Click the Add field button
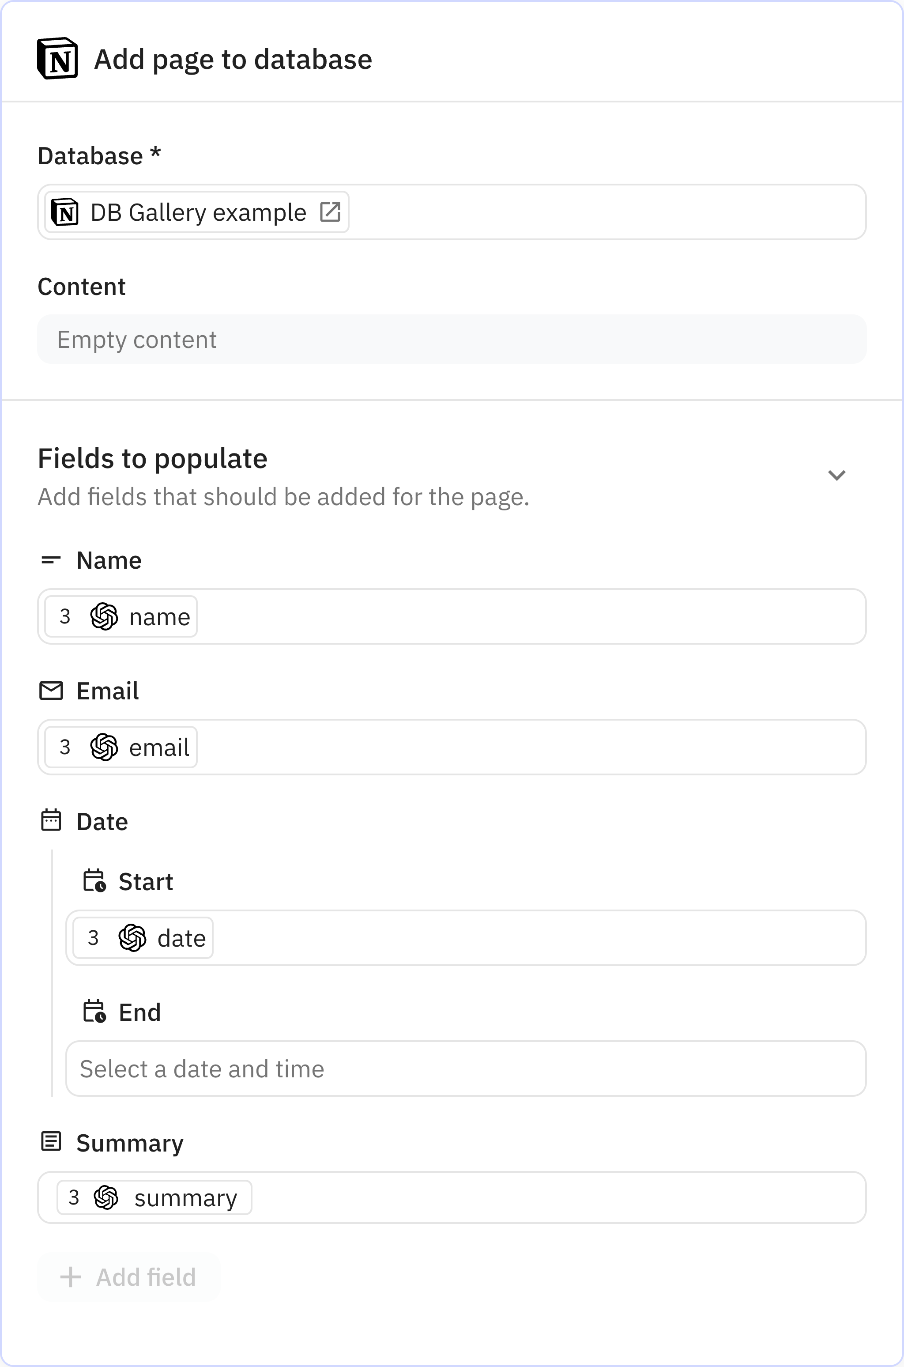This screenshot has height=1367, width=904. click(128, 1276)
